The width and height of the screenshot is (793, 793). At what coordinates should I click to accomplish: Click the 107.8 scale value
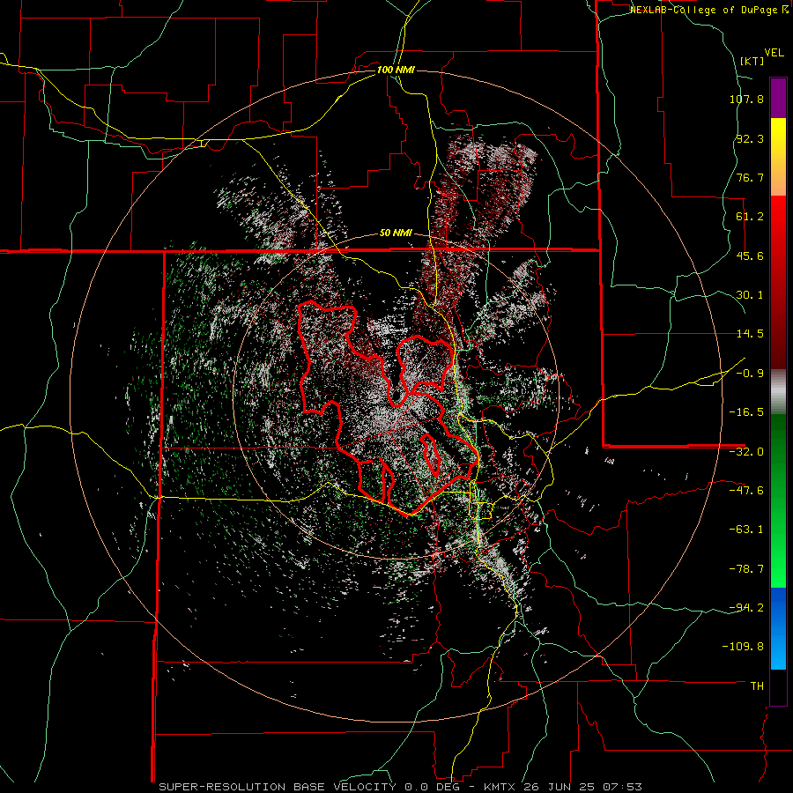746,99
